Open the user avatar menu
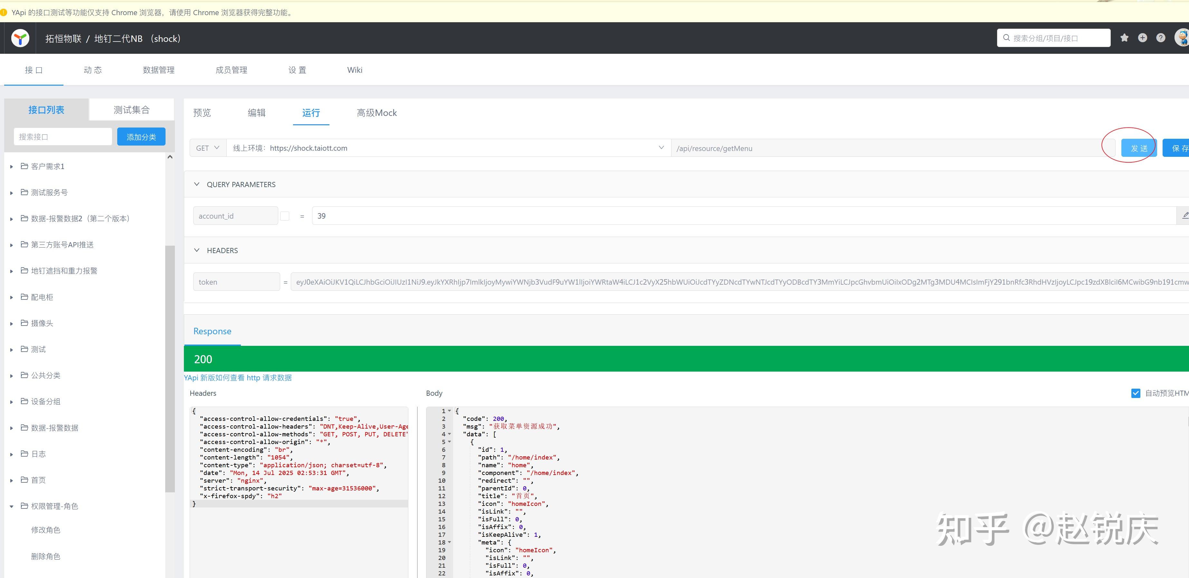 click(x=1182, y=38)
